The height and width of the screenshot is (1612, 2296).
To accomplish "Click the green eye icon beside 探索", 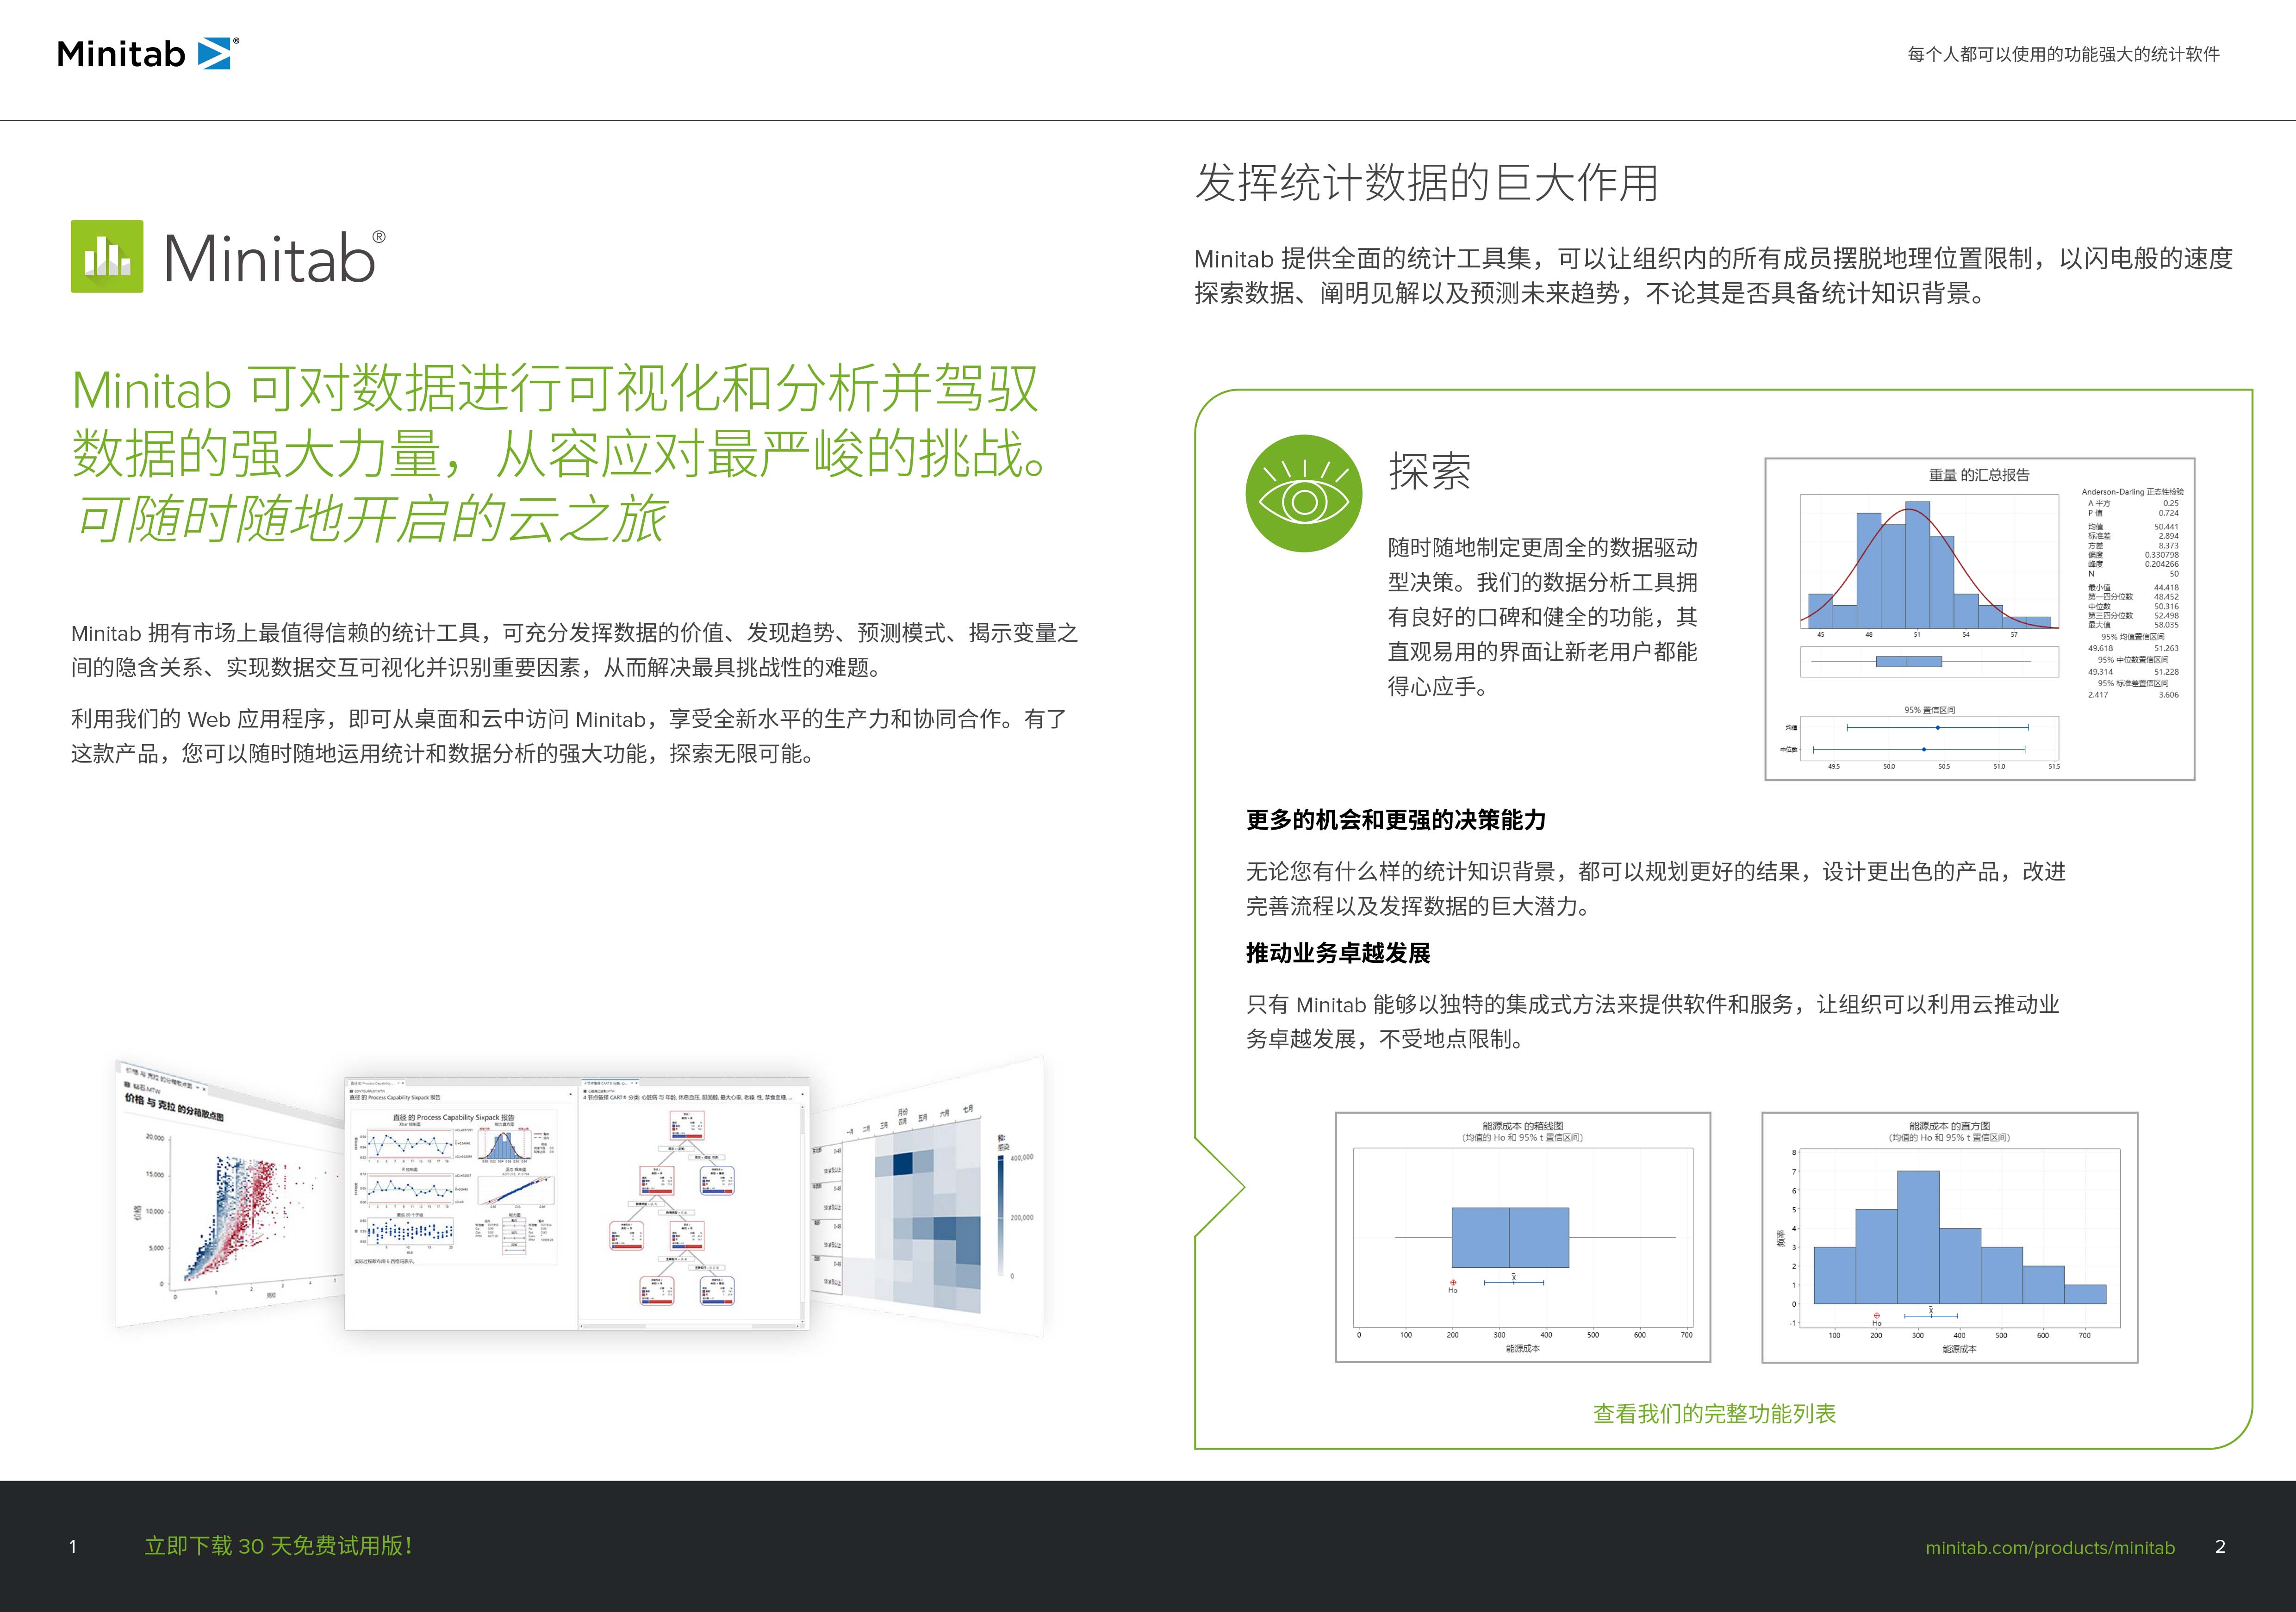I will 1304,493.
